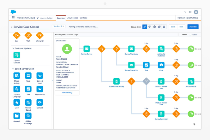The image size is (210, 140).
Task: Open journey settings gear icon
Action: pos(154,27)
